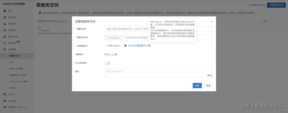Click the 企业级分布式应用服务 sidebar title

click(14, 4)
